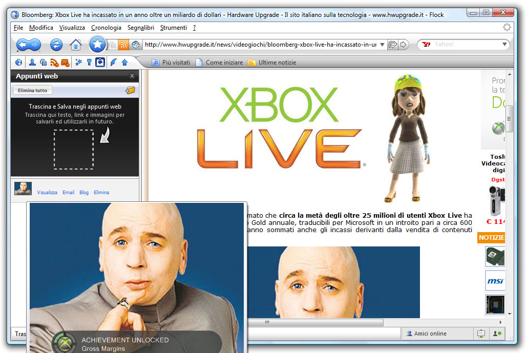Click the Yahoo search engine logo

(426, 45)
